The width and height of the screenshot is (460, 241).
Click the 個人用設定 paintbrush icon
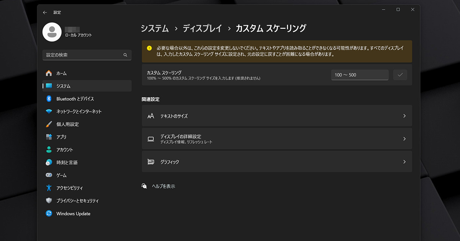tap(49, 124)
